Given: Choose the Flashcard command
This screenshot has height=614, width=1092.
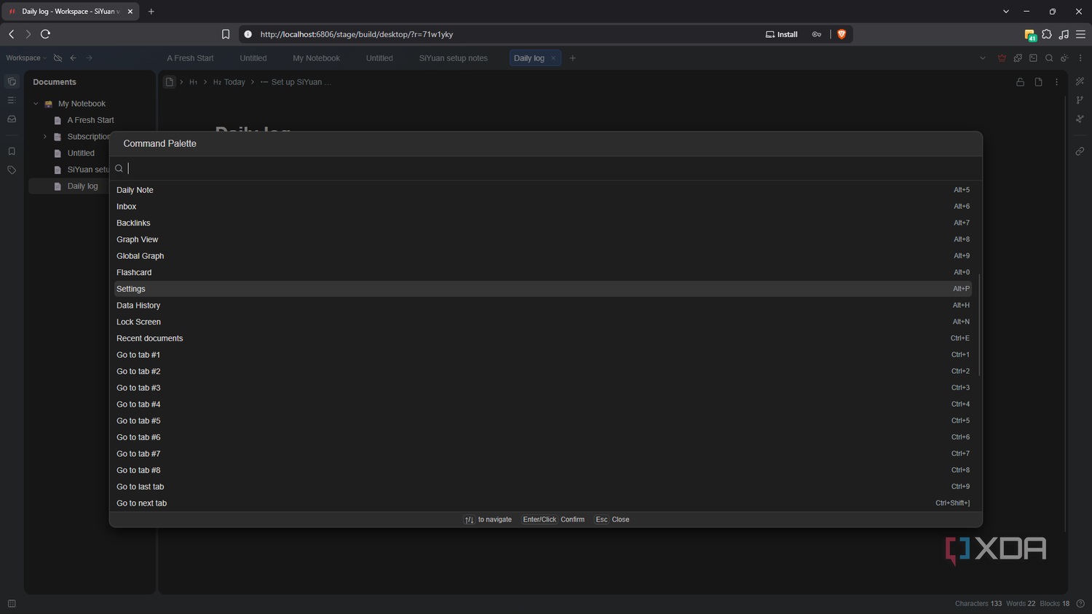Looking at the screenshot, I should (543, 273).
